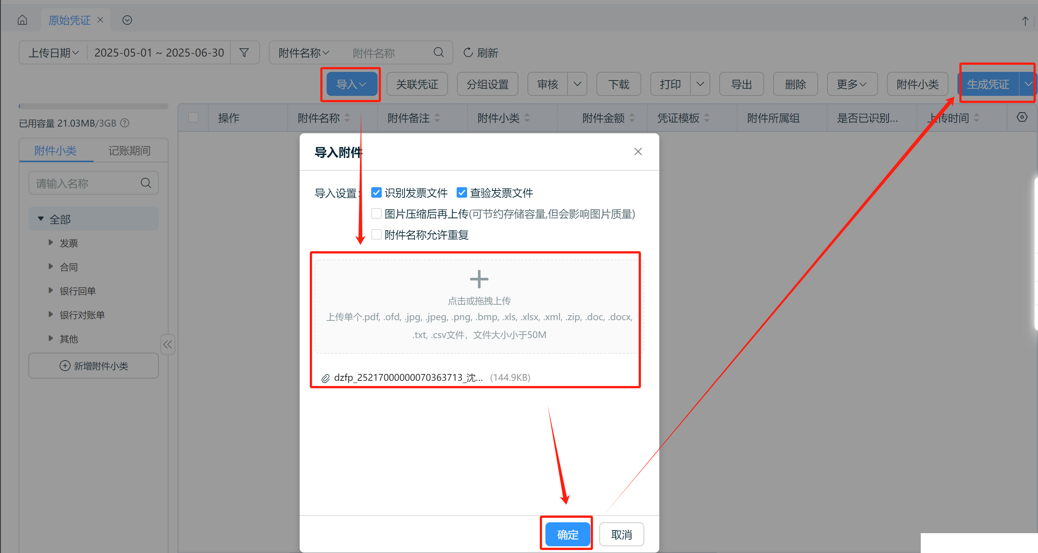Viewport: 1038px width, 553px height.
Task: Click the home icon in tab bar
Action: [22, 20]
